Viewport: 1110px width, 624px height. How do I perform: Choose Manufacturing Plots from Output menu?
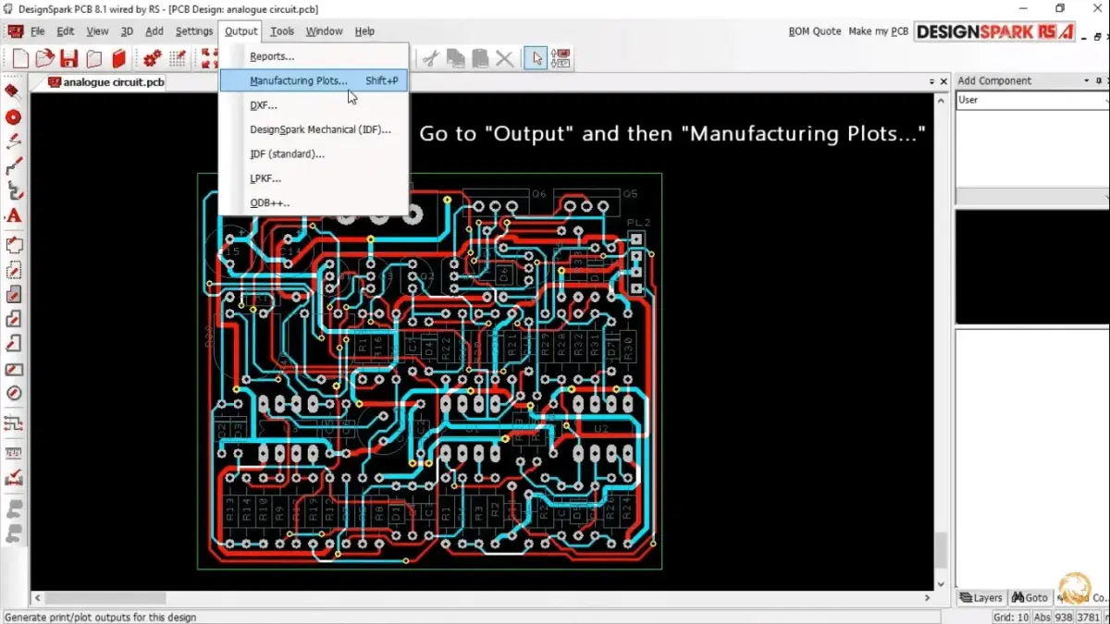pos(298,81)
